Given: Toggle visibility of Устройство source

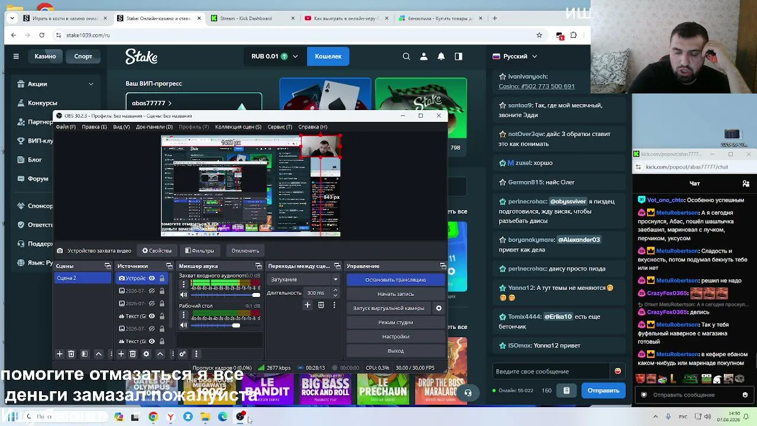Looking at the screenshot, I should click(x=152, y=278).
